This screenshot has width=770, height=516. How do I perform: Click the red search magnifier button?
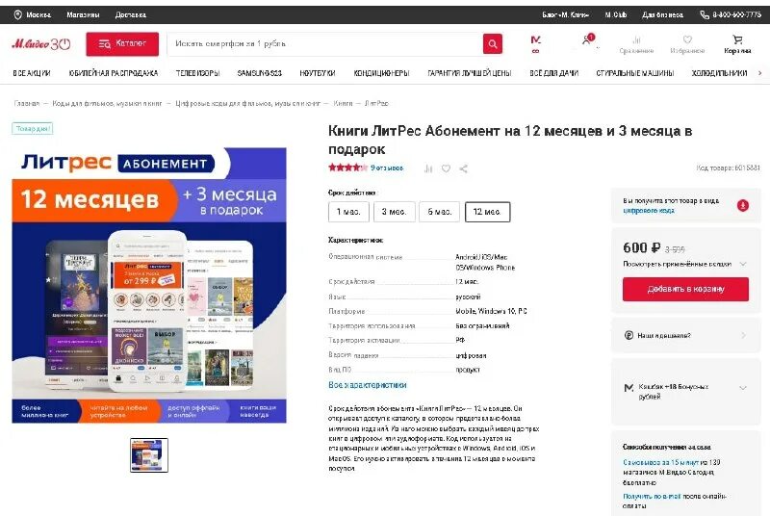click(x=492, y=43)
